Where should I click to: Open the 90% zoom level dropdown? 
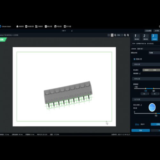tap(120, 35)
